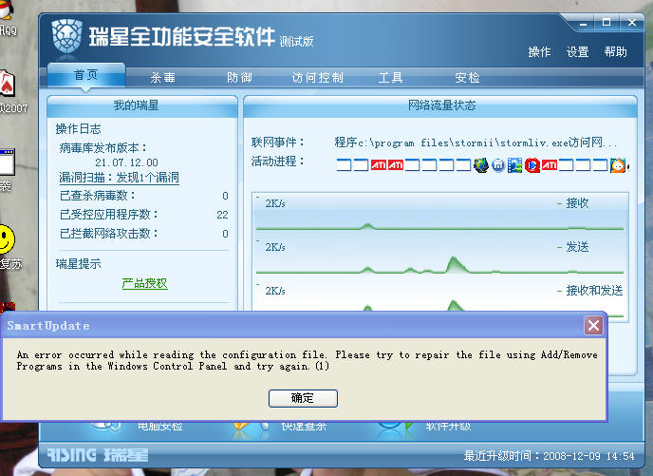Click the globe process icon in 活动进程
The height and width of the screenshot is (476, 653).
(481, 165)
